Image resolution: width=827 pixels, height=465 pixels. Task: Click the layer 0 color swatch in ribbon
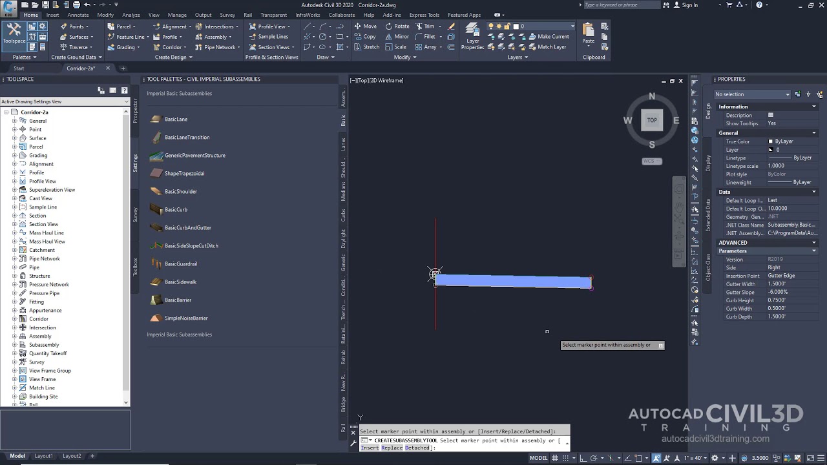516,26
